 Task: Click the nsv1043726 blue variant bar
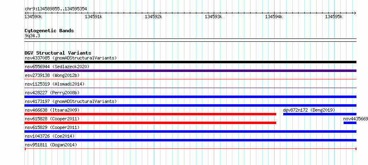click(x=190, y=140)
